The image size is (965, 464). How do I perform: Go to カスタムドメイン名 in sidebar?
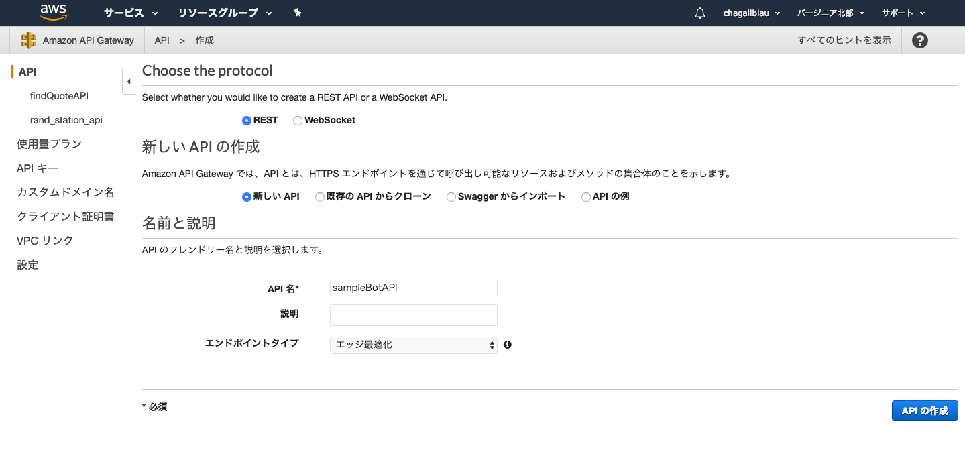[x=66, y=192]
